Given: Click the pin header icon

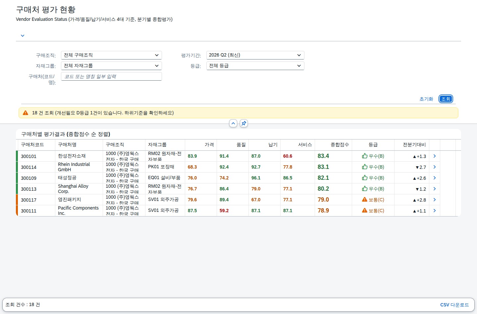Looking at the screenshot, I should 244,123.
